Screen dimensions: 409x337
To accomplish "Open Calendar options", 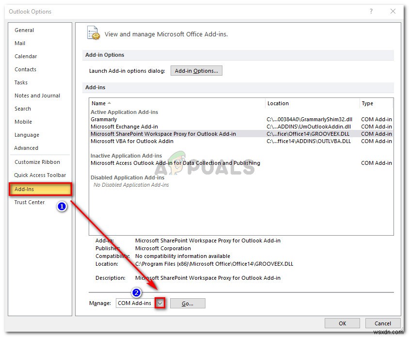I will tap(25, 56).
